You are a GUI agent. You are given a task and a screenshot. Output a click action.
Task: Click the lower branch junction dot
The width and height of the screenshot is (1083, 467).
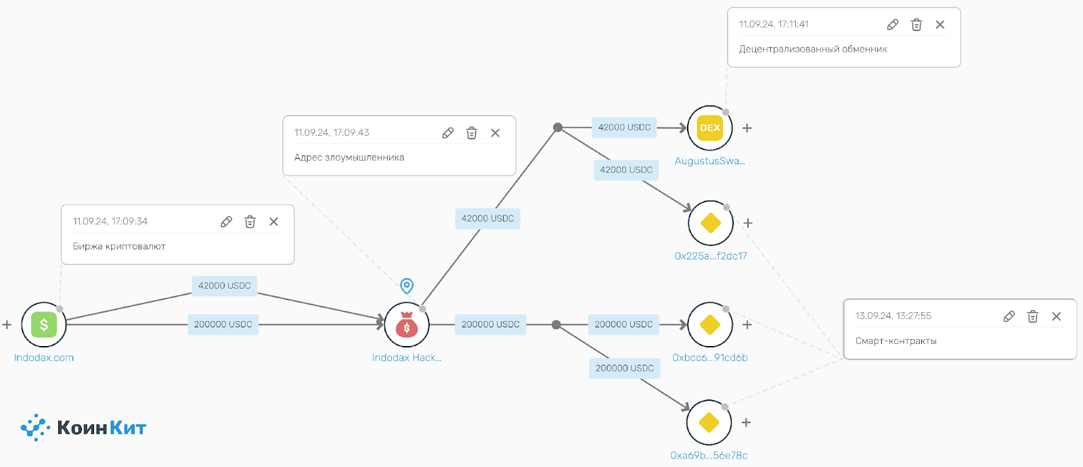556,325
